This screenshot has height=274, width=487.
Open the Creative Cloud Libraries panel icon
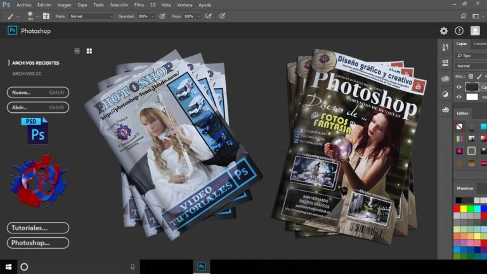tap(445, 79)
